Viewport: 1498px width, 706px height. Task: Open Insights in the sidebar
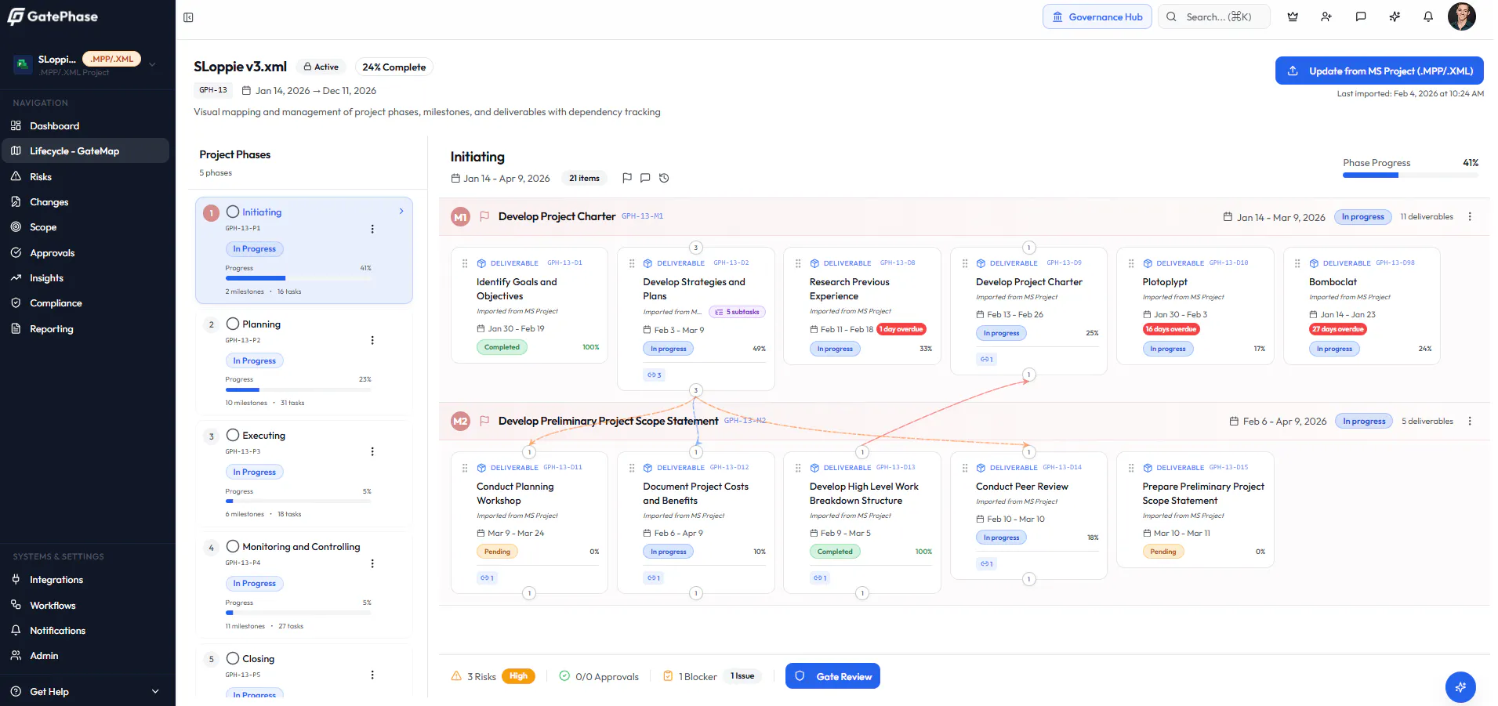pyautogui.click(x=85, y=277)
